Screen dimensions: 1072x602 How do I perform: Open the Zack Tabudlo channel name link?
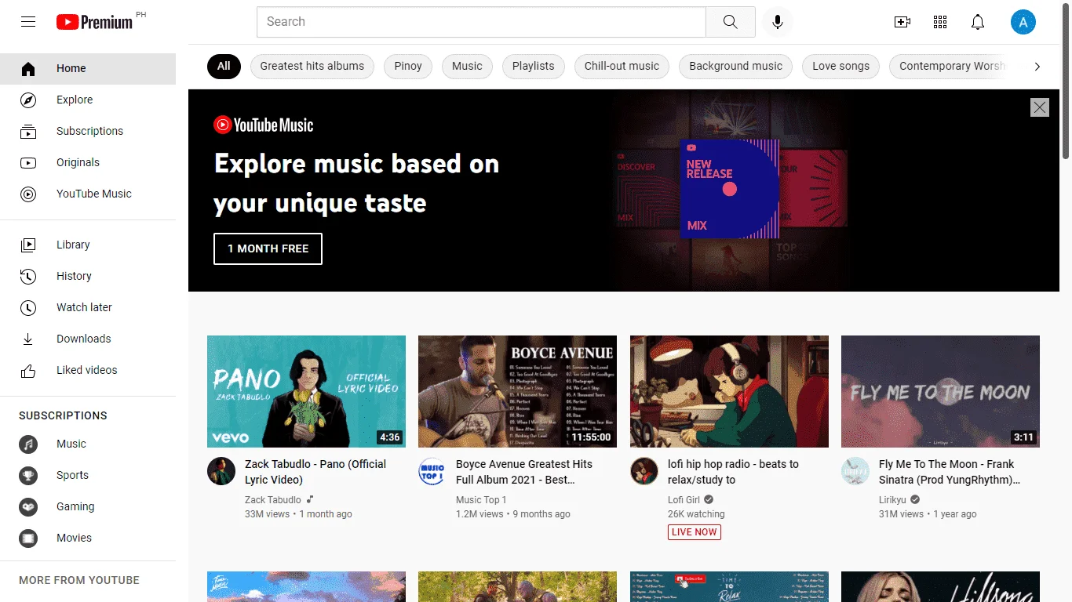(x=273, y=499)
